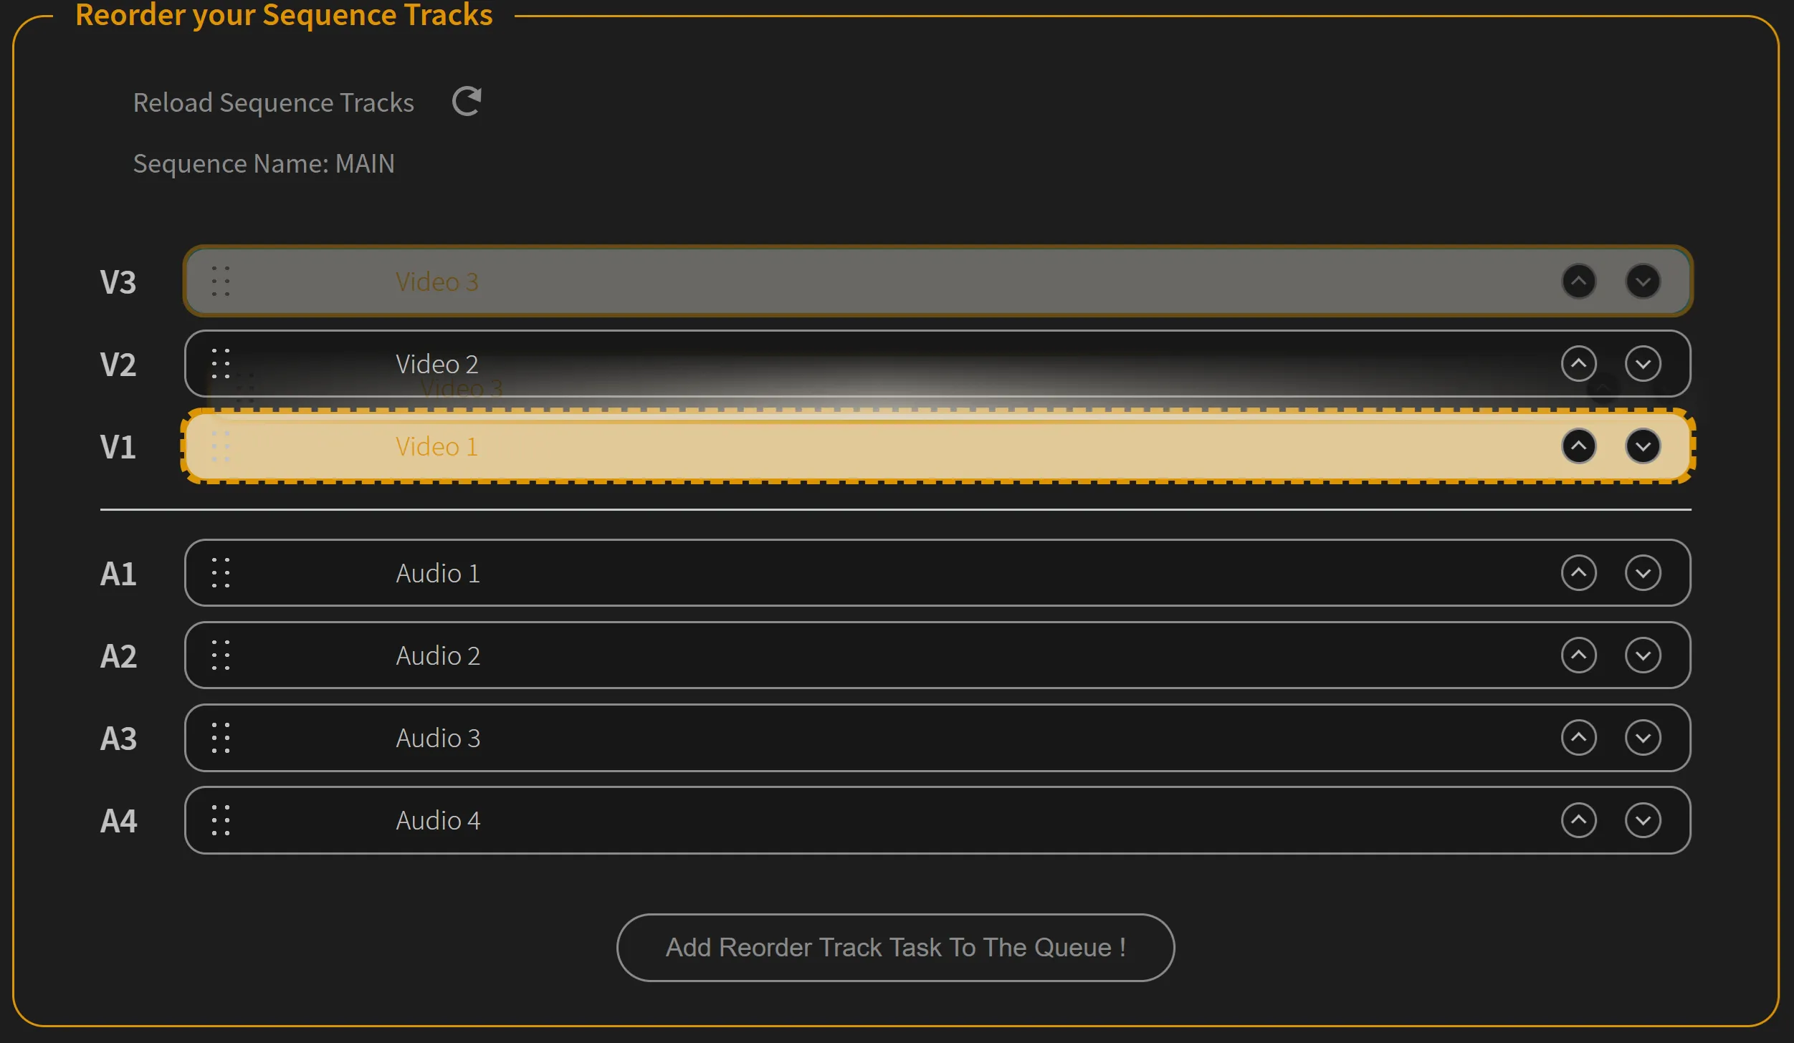Click the Video 2 drag handle icon
Viewport: 1794px width, 1043px height.
pyautogui.click(x=220, y=364)
